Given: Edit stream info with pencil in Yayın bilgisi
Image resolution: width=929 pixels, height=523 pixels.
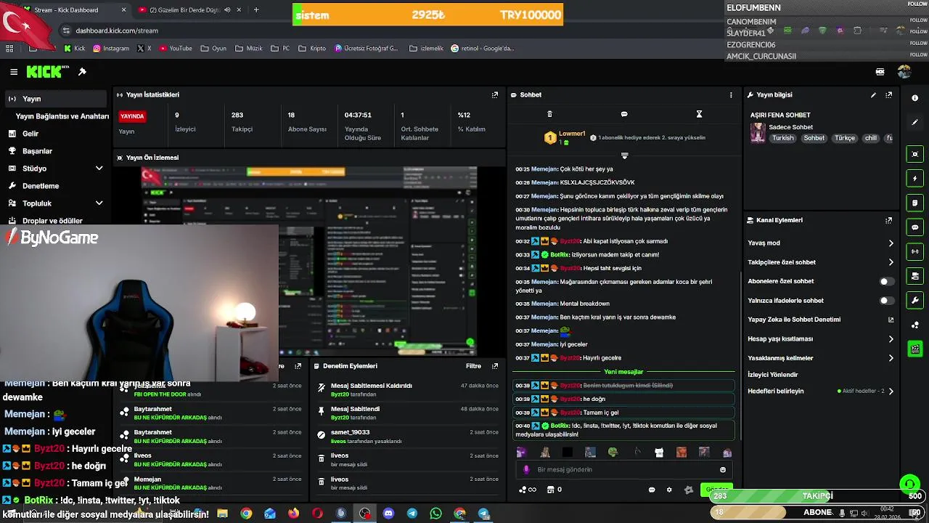Looking at the screenshot, I should pyautogui.click(x=873, y=95).
